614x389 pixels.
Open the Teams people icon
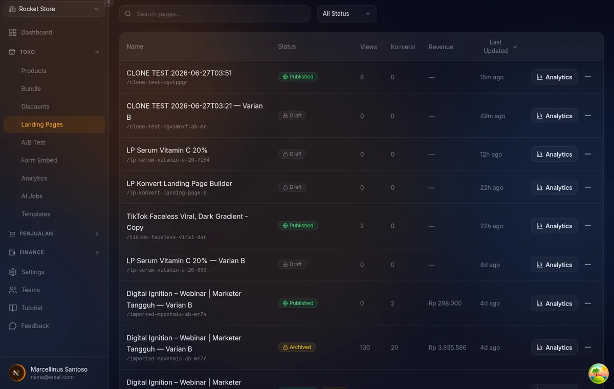[x=13, y=290]
